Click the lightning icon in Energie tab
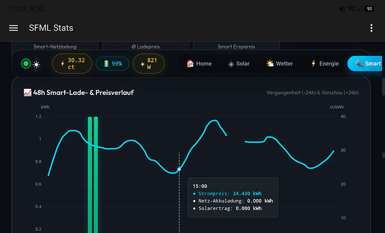The image size is (385, 233). click(314, 64)
